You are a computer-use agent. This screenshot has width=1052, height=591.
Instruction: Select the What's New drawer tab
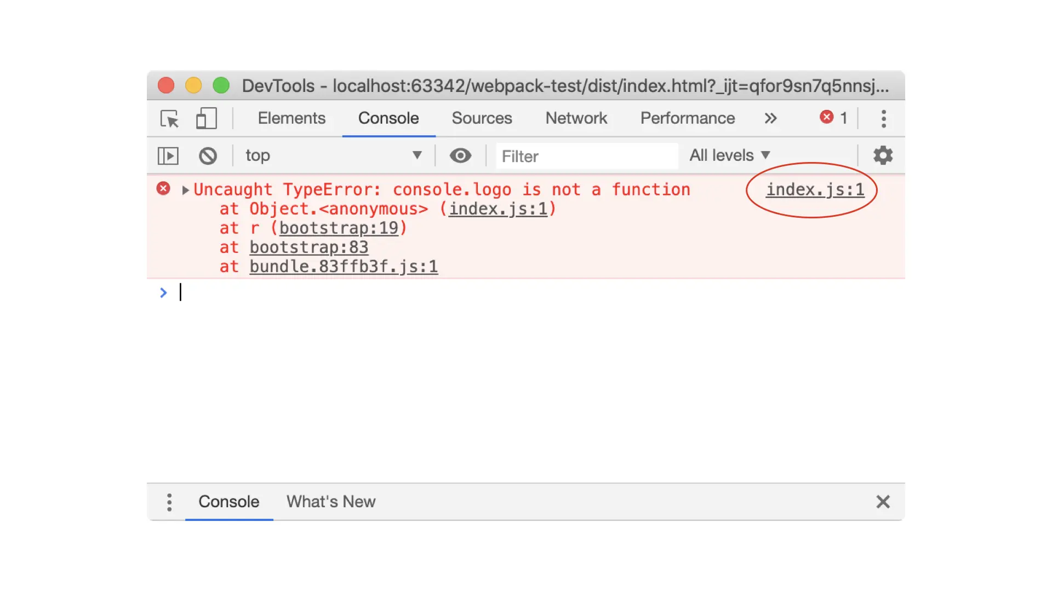coord(331,502)
